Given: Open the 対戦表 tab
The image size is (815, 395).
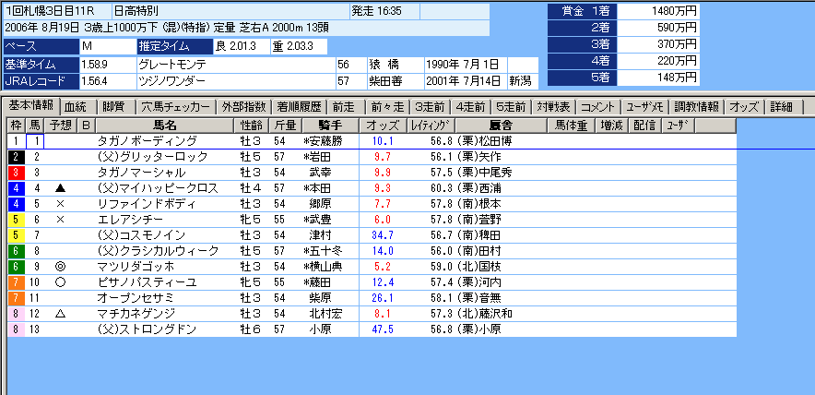Looking at the screenshot, I should pyautogui.click(x=558, y=107).
